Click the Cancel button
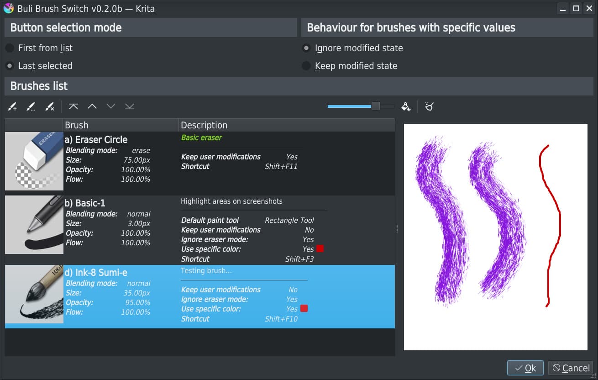Screen dimensions: 598x380 (x=570, y=368)
